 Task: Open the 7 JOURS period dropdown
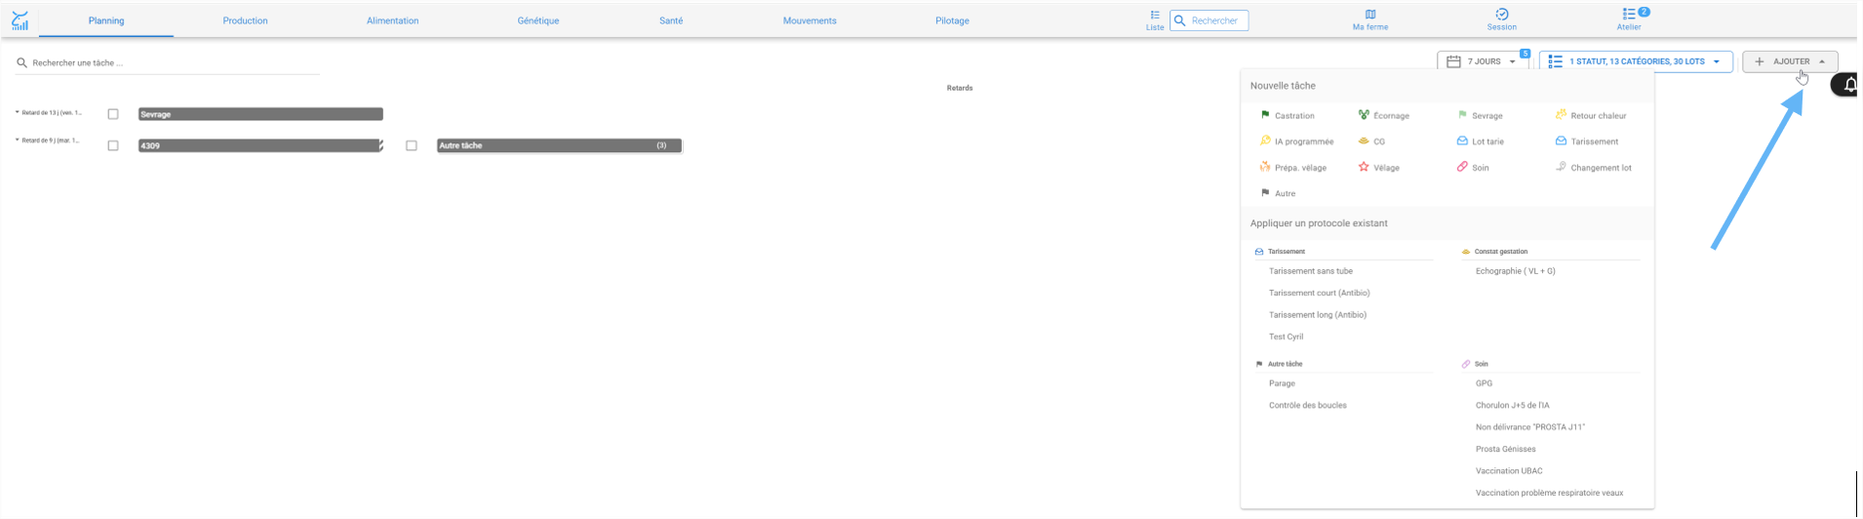pos(1483,61)
